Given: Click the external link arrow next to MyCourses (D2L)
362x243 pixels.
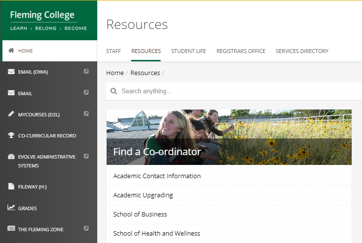Looking at the screenshot, I should click(x=86, y=113).
